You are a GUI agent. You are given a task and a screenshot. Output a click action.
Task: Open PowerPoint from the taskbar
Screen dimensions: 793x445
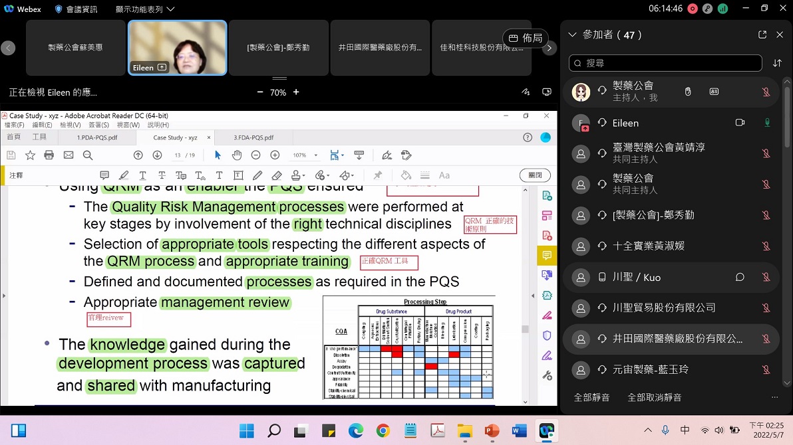point(492,430)
